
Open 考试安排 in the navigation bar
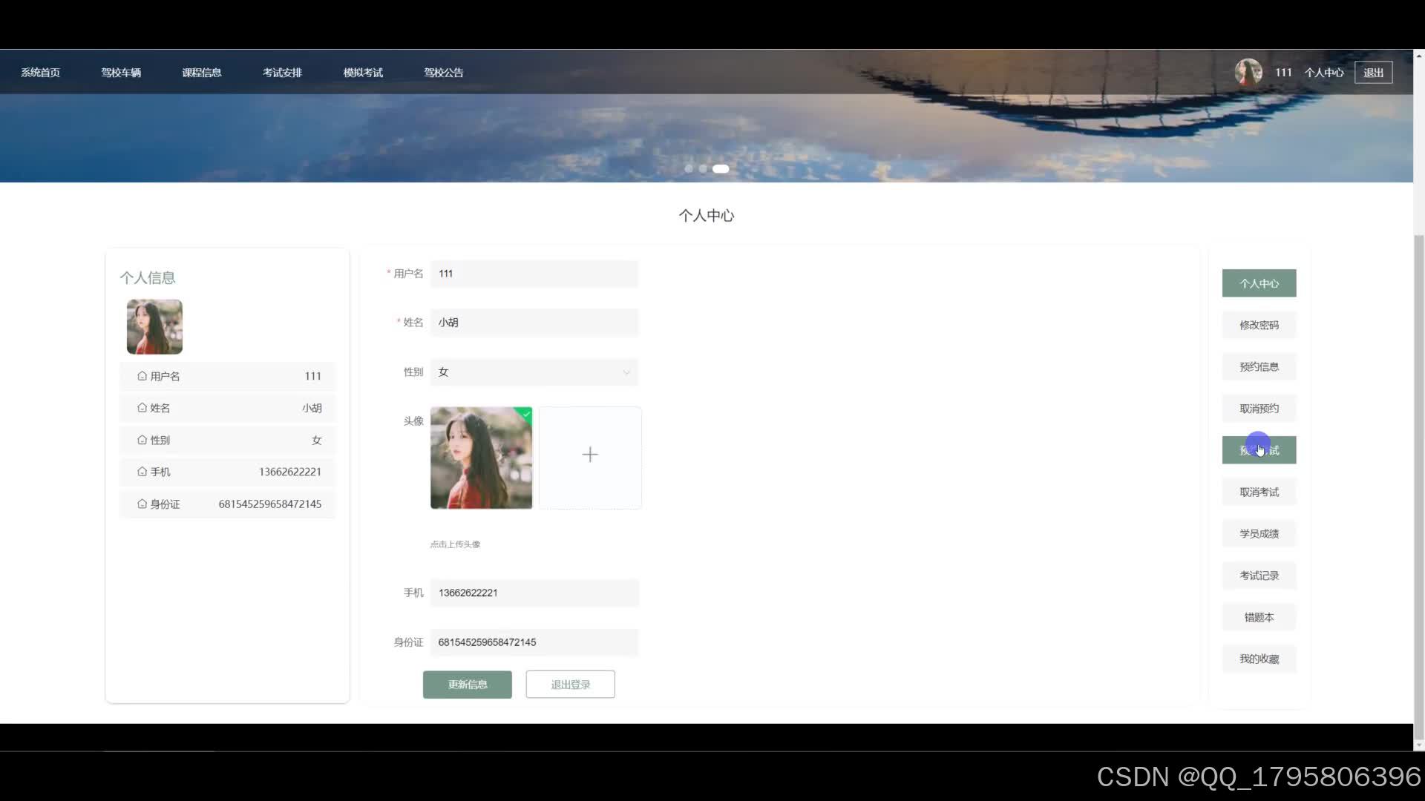pos(282,73)
